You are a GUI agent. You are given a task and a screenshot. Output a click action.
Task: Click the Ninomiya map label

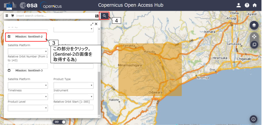click(x=203, y=78)
